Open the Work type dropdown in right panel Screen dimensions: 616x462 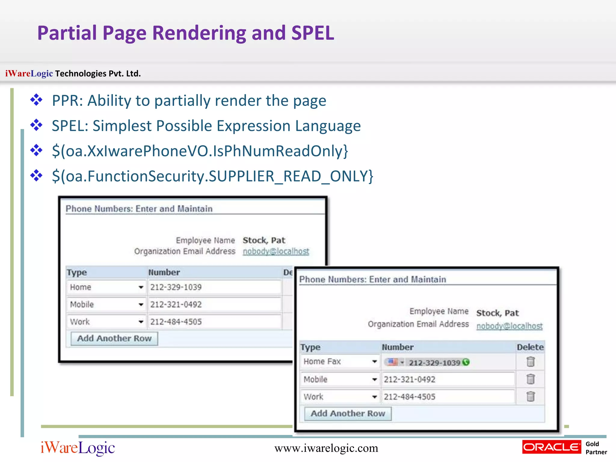[x=340, y=397]
